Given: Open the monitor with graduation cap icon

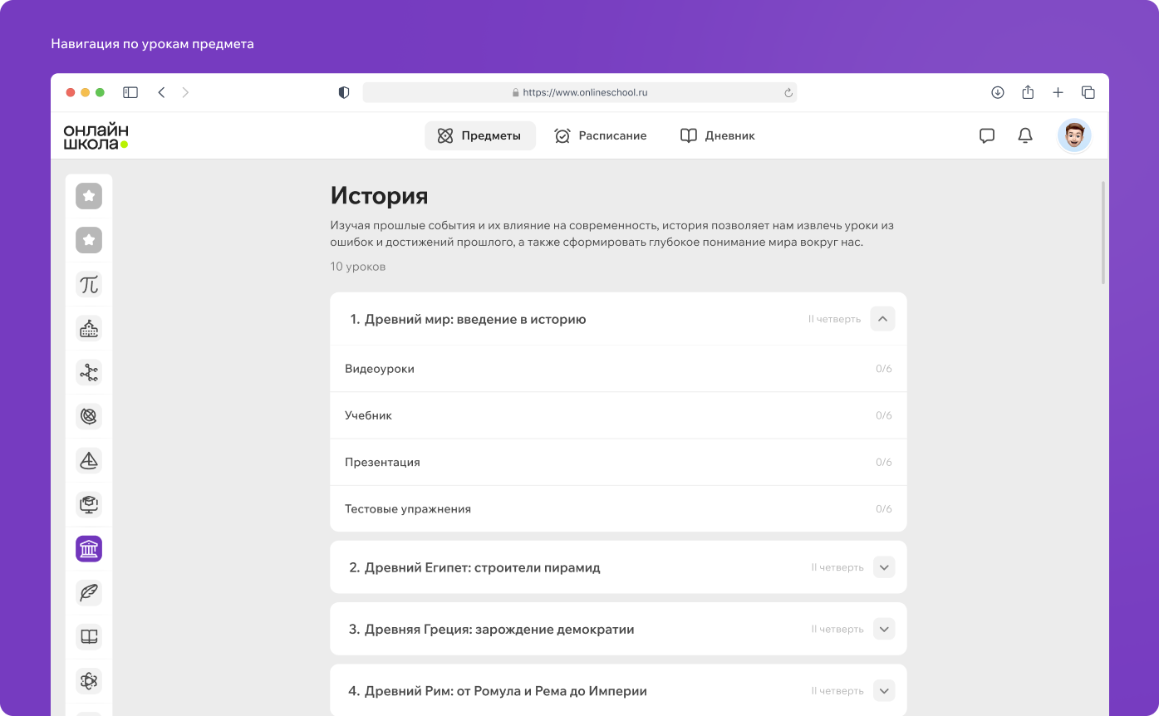Looking at the screenshot, I should (x=88, y=504).
